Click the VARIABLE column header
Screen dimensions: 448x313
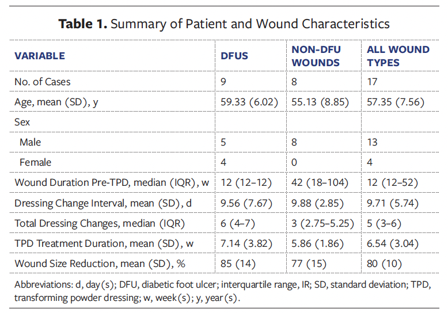40,56
